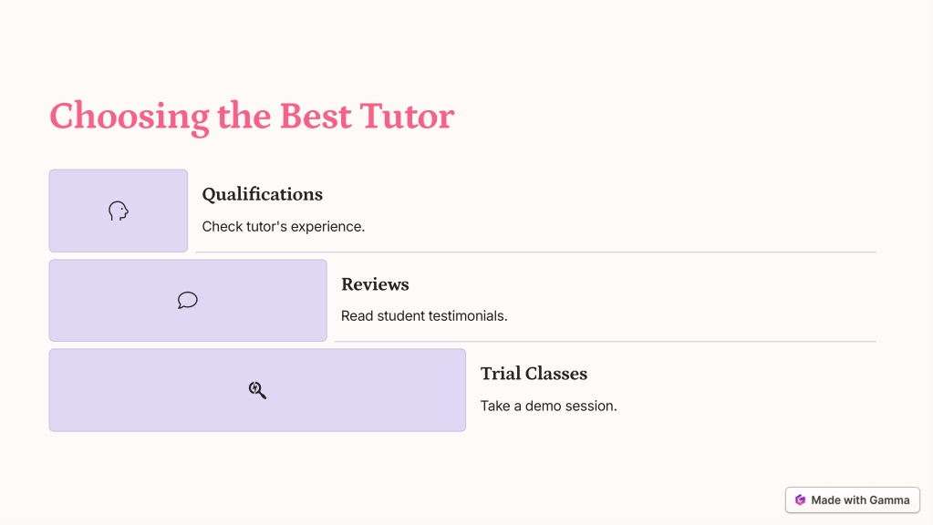933x525 pixels.
Task: Select the Choosing the Best Tutor title
Action: point(252,116)
